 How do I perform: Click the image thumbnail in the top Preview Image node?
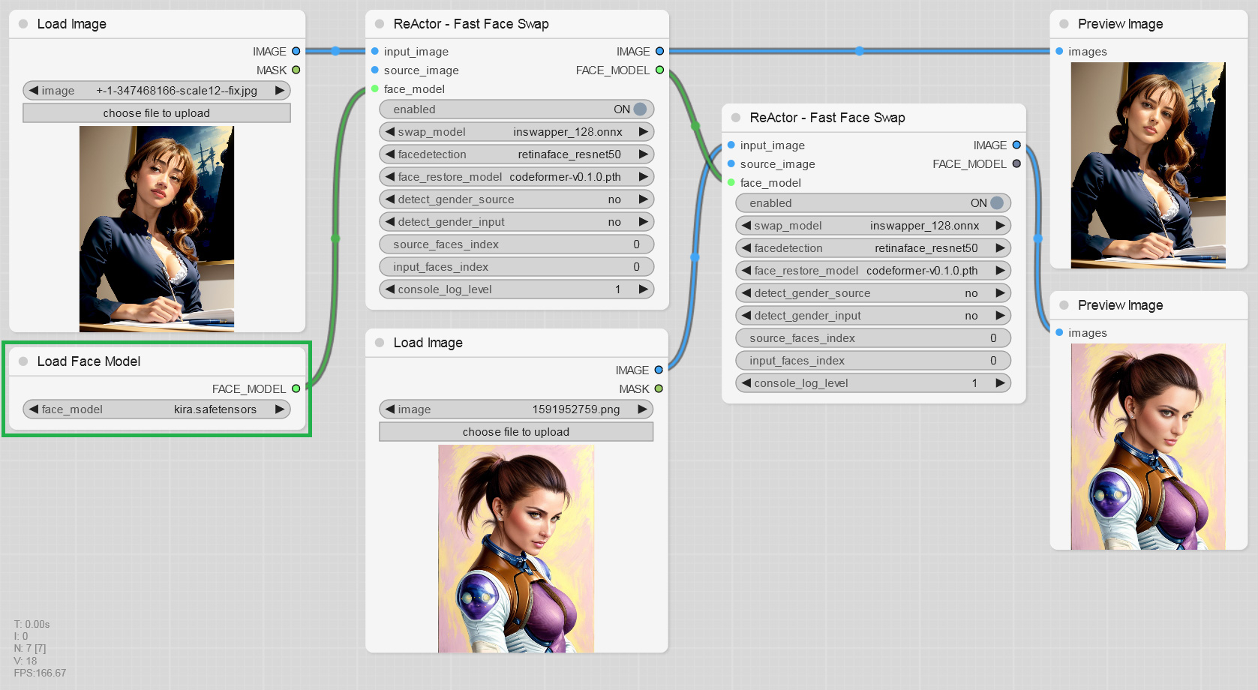coord(1147,163)
